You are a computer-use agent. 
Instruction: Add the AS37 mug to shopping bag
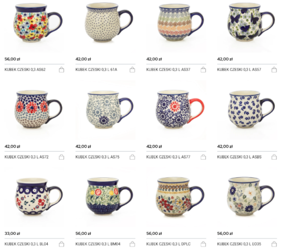[203, 70]
